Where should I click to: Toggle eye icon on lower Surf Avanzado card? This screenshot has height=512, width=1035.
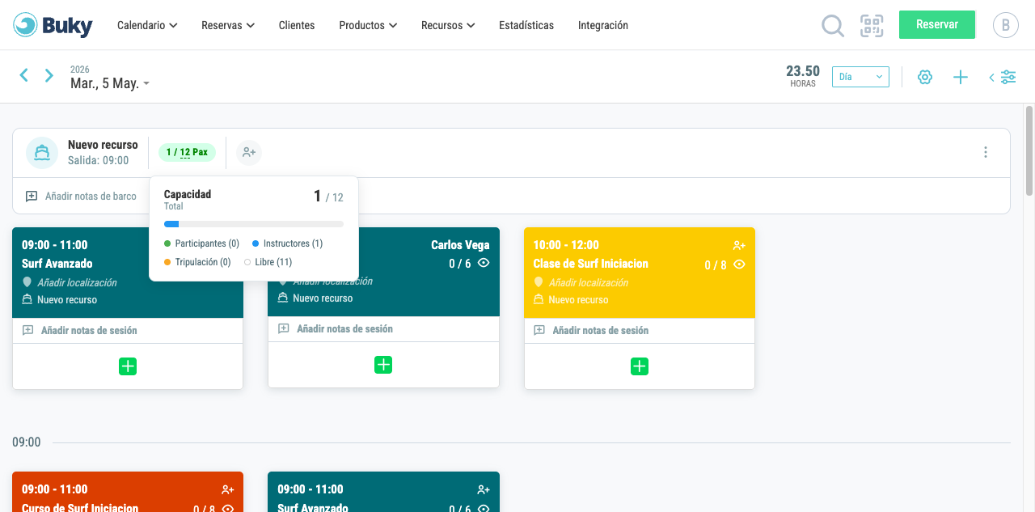[x=484, y=508]
